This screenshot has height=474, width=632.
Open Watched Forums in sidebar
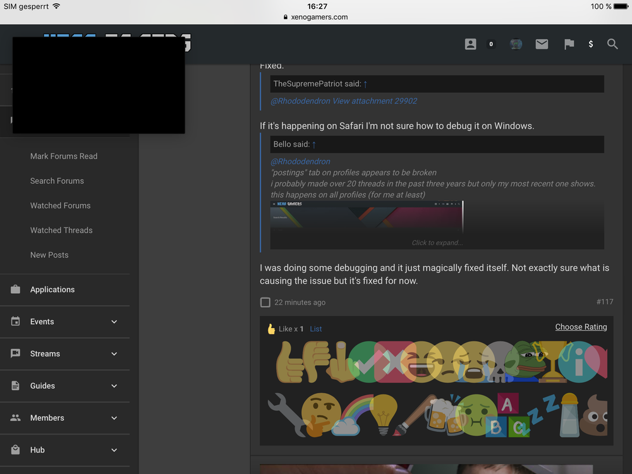(x=61, y=205)
